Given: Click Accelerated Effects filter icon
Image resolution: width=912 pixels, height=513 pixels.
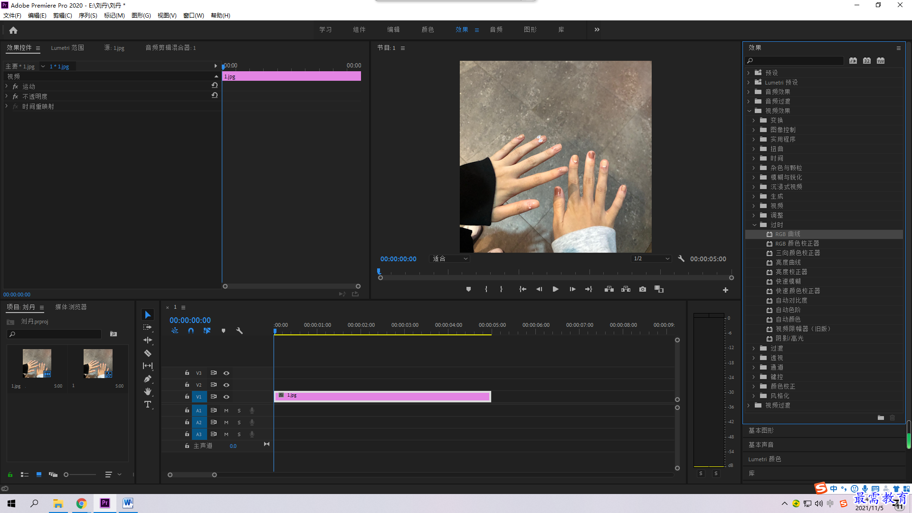Looking at the screenshot, I should (x=853, y=61).
